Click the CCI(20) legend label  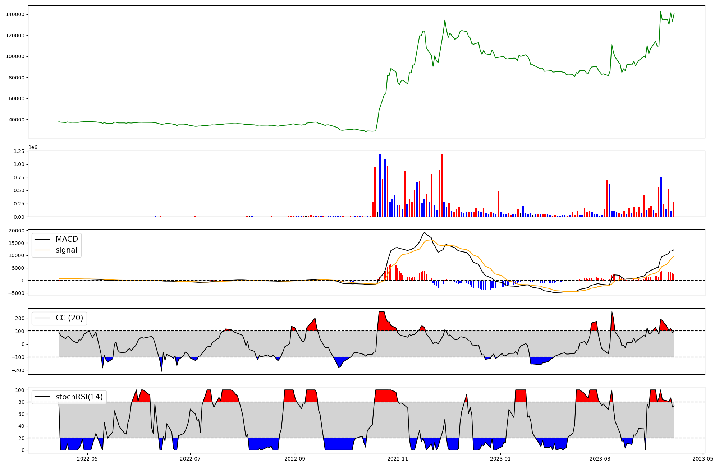click(69, 318)
